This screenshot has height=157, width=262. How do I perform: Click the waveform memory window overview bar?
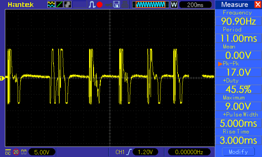pos(151,5)
